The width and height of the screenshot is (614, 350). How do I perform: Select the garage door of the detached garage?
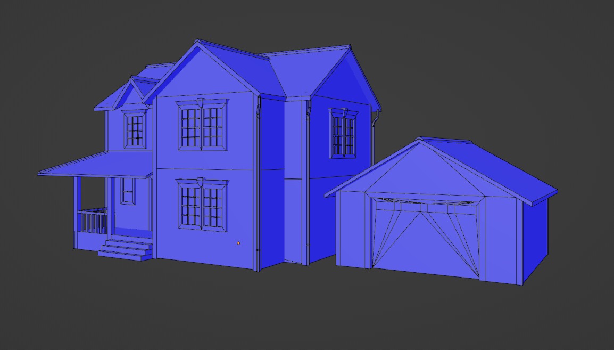[x=426, y=238]
